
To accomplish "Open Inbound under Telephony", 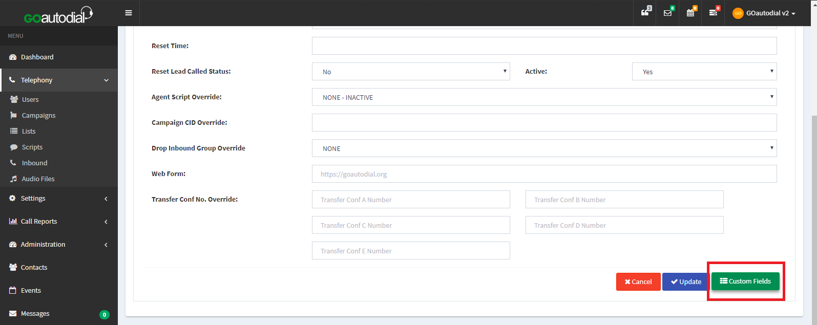I will (34, 163).
